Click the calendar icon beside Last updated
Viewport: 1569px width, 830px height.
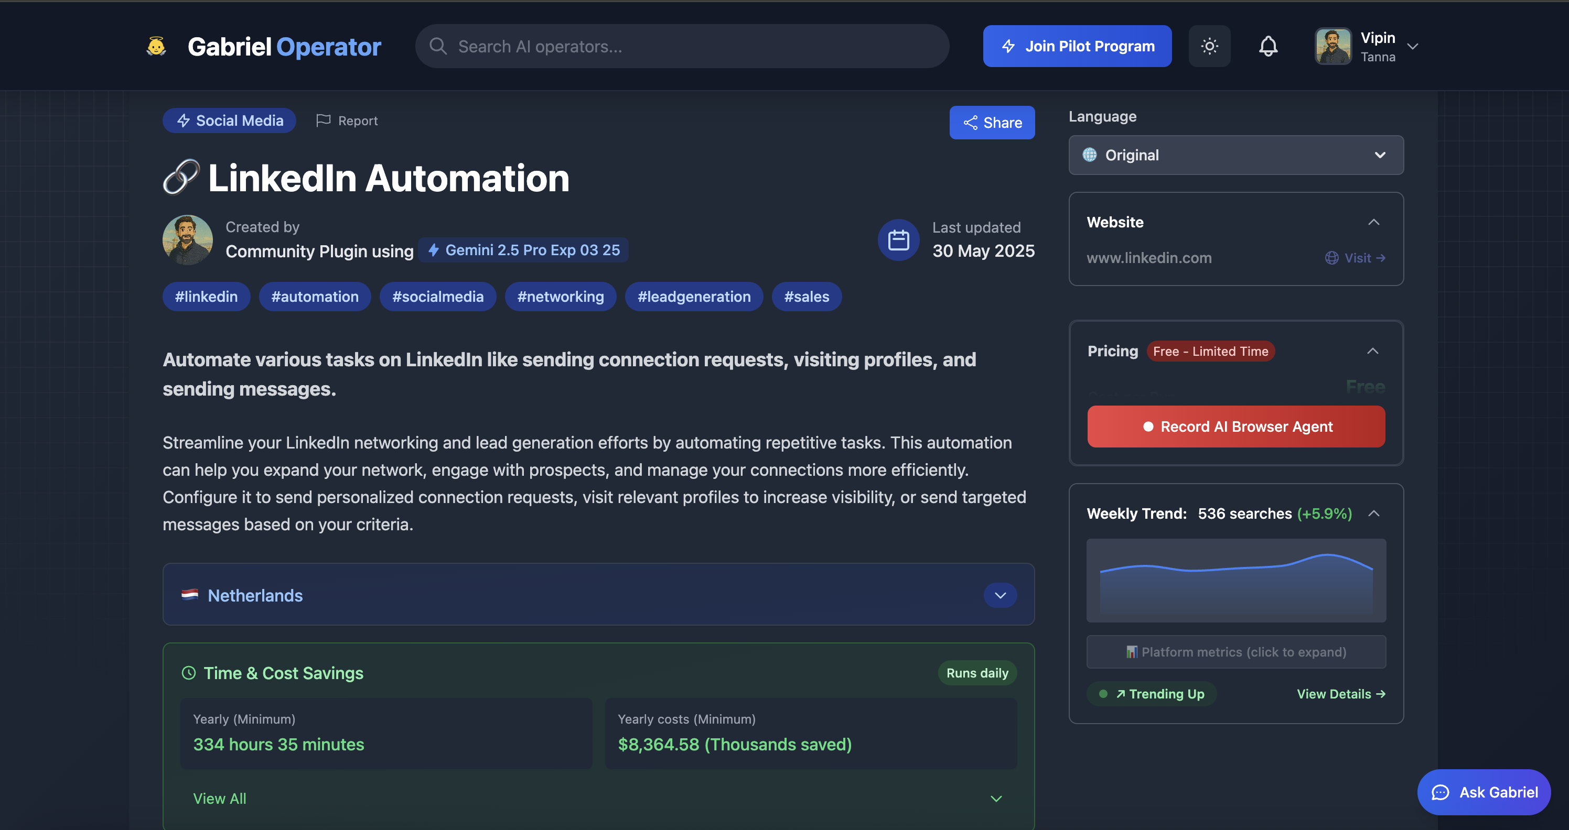tap(898, 240)
